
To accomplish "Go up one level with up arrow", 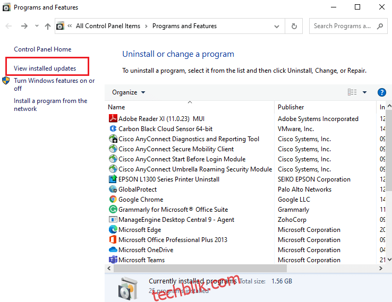I will pos(48,26).
